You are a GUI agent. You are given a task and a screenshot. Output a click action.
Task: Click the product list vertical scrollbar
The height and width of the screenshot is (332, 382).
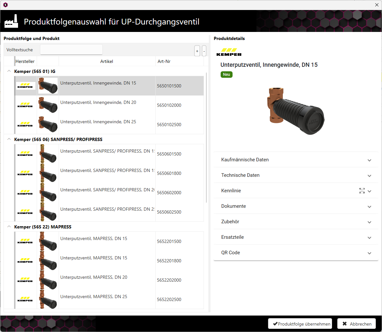(206, 137)
